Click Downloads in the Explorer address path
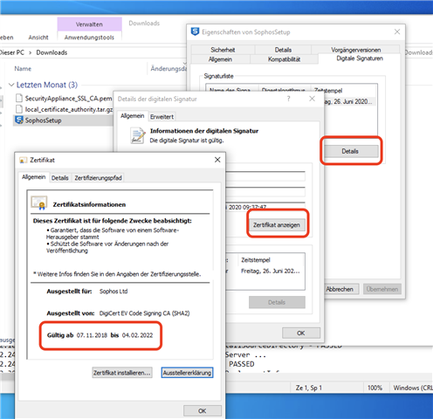The width and height of the screenshot is (433, 419). pyautogui.click(x=52, y=52)
